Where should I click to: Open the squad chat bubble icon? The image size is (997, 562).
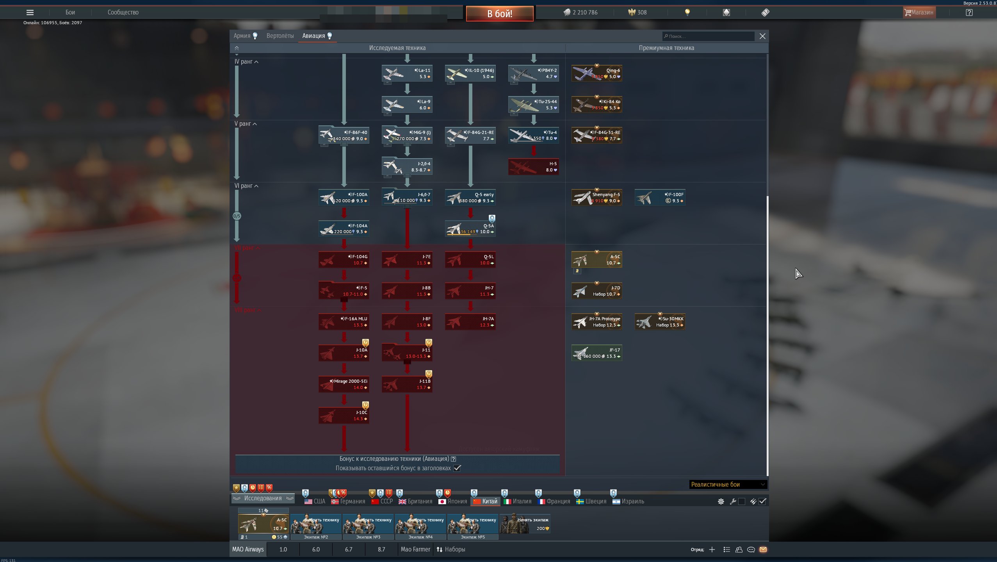751,550
